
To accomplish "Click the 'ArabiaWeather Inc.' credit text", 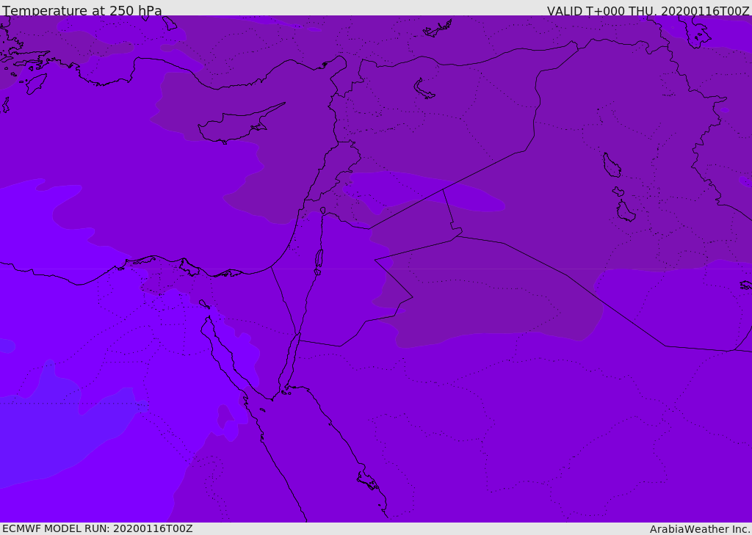I will (700, 529).
